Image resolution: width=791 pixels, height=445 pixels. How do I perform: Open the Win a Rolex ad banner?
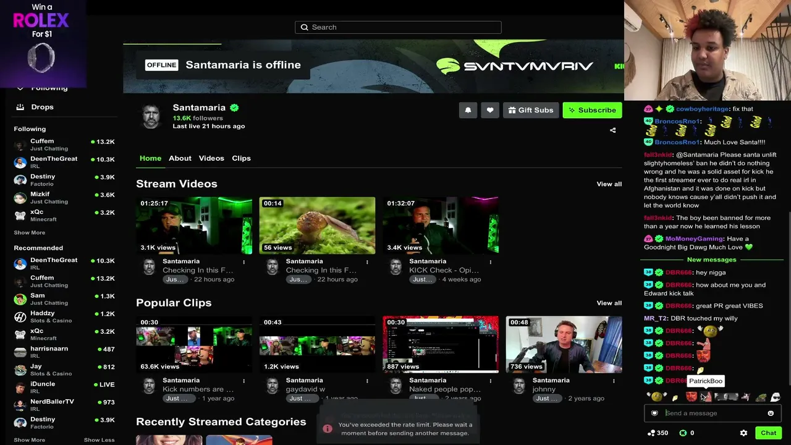pos(43,44)
